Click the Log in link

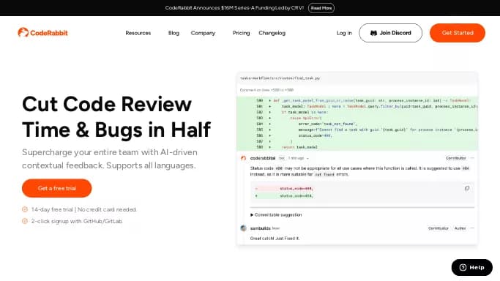pos(344,33)
